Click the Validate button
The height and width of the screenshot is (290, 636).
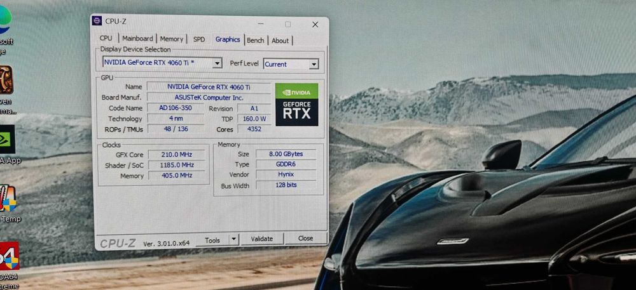pos(262,239)
